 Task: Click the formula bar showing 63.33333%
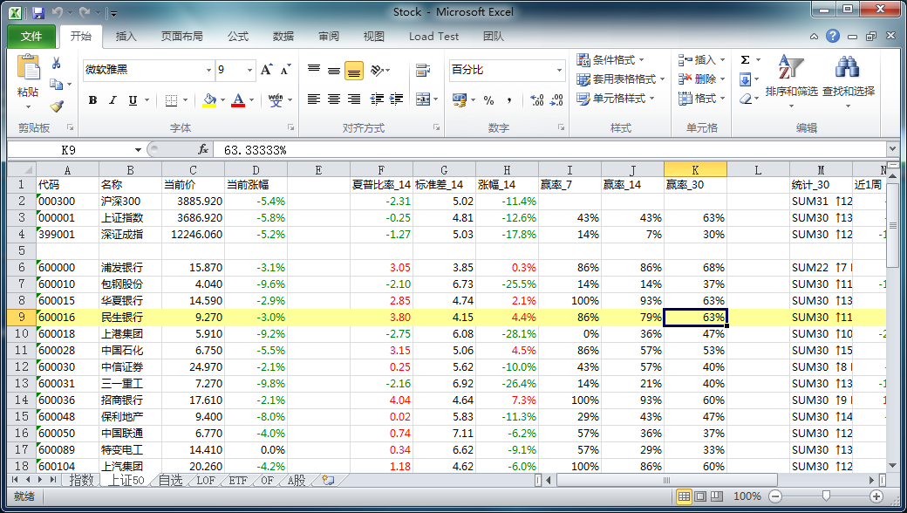point(549,150)
